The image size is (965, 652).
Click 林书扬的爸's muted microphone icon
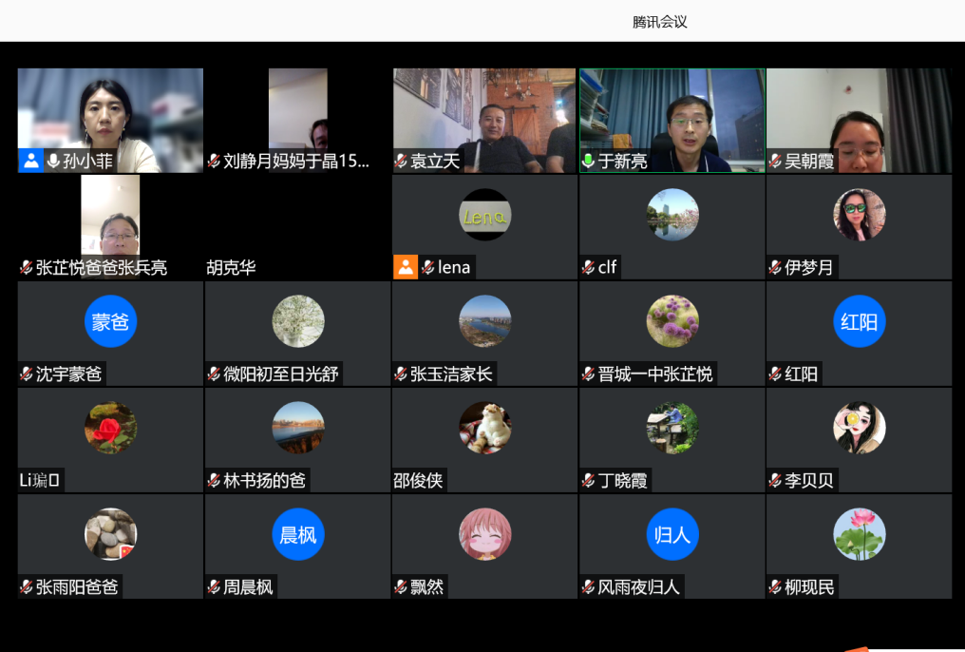coord(214,480)
